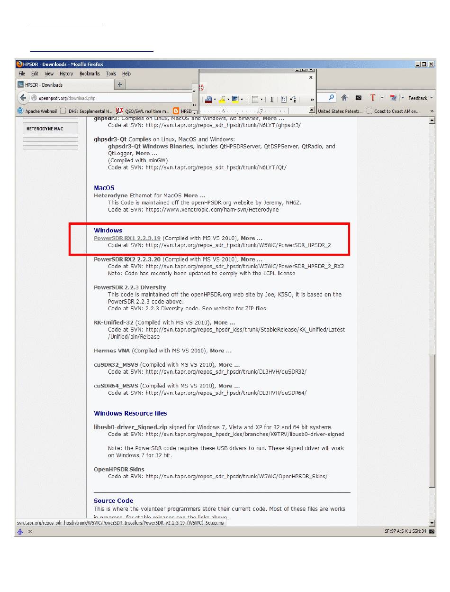Select the HPSDR - Downloads tab

click(64, 85)
